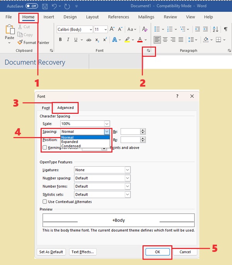
Task: Open the Scale 100% dropdown
Action: tap(107, 124)
